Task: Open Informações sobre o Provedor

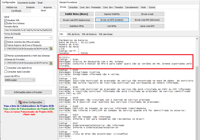Action: [x=28, y=92]
